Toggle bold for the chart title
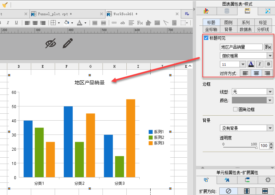 (268, 64)
